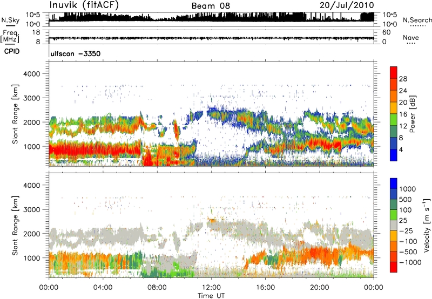Click the "Nave" legend label
The image size is (432, 299).
pos(411,37)
